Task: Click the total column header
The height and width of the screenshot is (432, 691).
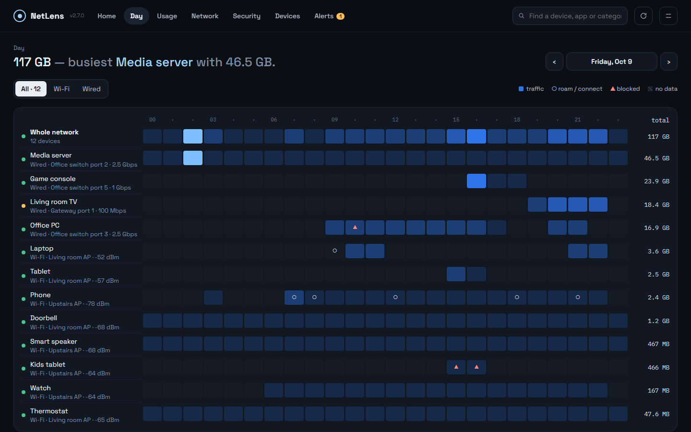Action: (x=660, y=120)
